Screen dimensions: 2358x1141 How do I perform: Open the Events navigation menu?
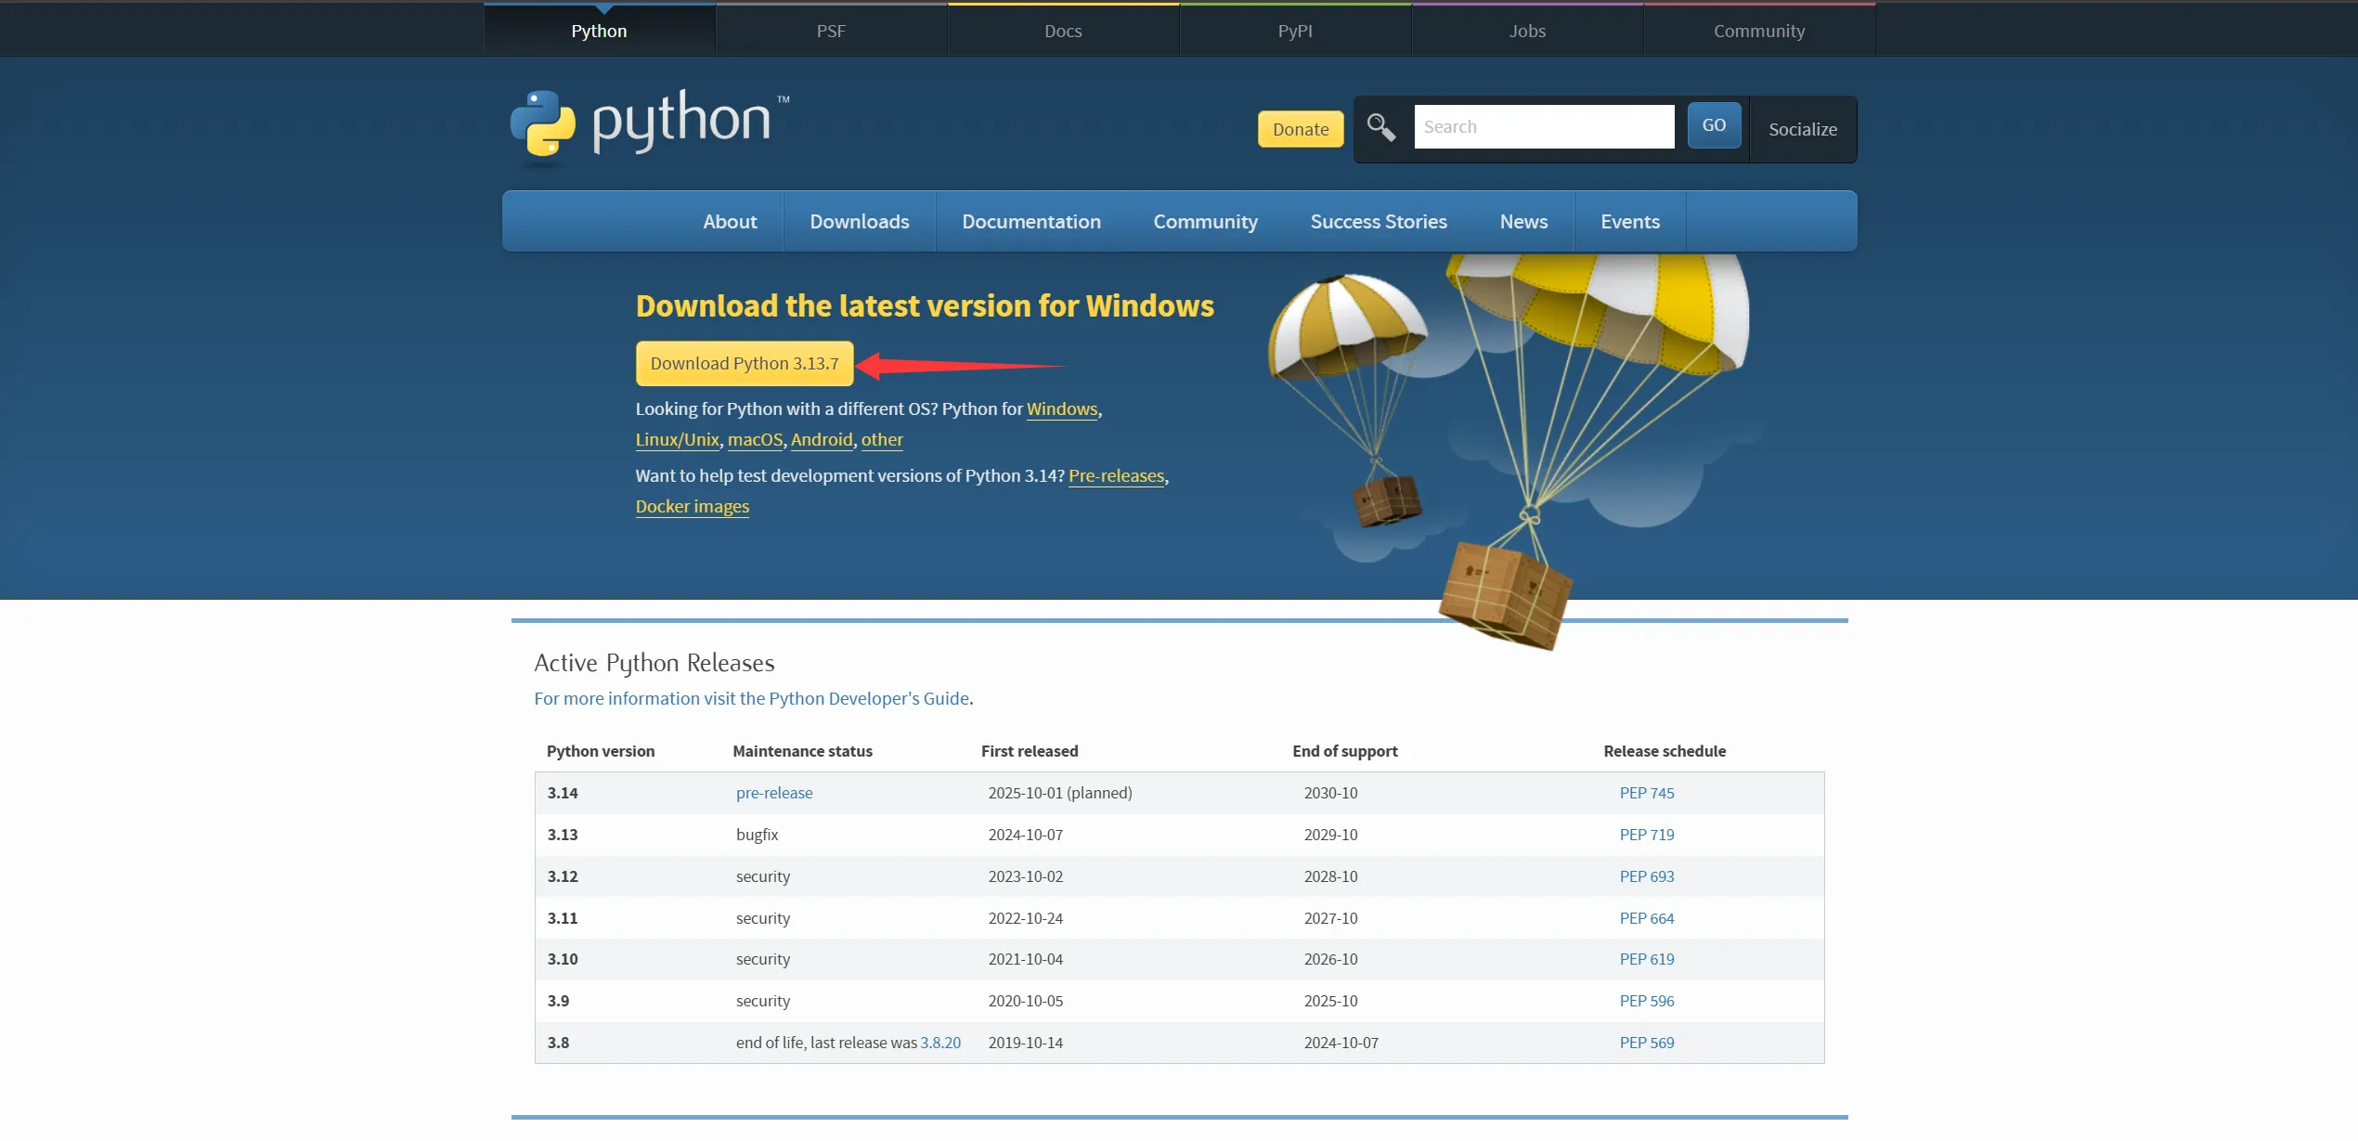tap(1630, 221)
